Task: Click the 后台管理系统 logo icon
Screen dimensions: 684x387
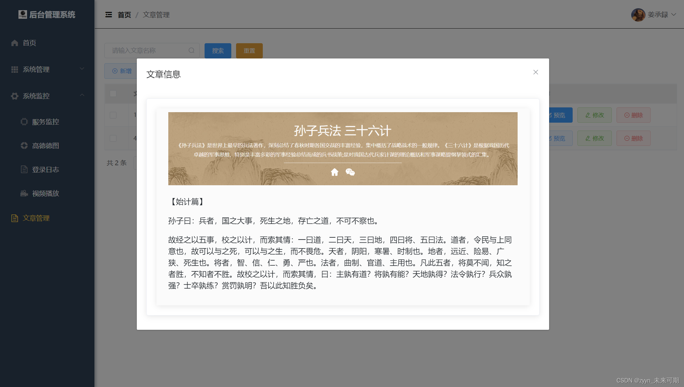Action: [x=23, y=14]
